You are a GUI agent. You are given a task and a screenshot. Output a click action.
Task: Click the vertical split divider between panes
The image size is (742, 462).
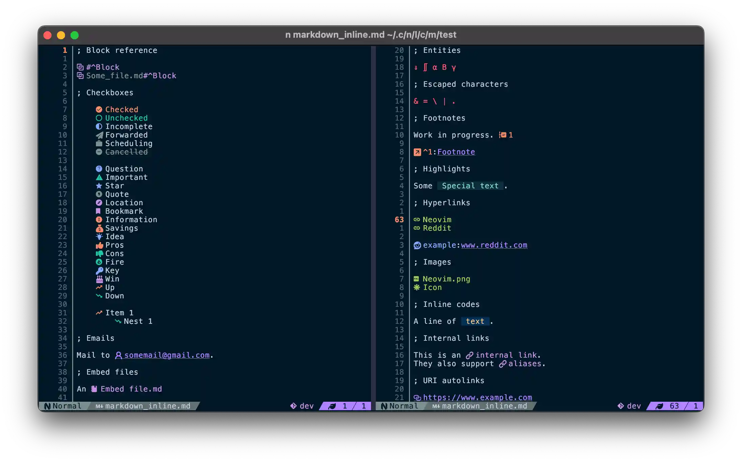point(373,224)
